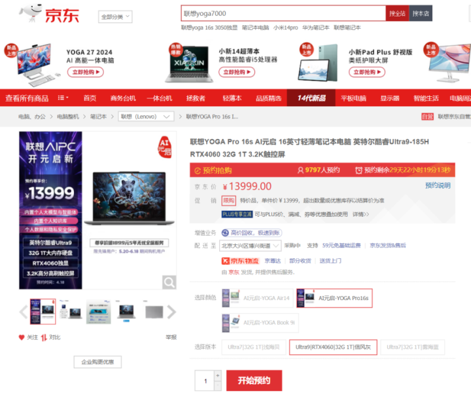Show next thumbnails with right arrow
Viewport: 471px width, 397px height.
[171, 312]
